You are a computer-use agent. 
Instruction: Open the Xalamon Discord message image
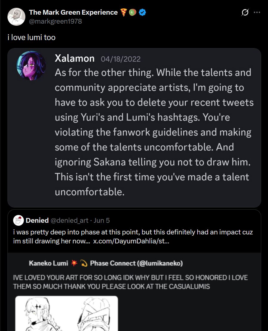coord(134,128)
